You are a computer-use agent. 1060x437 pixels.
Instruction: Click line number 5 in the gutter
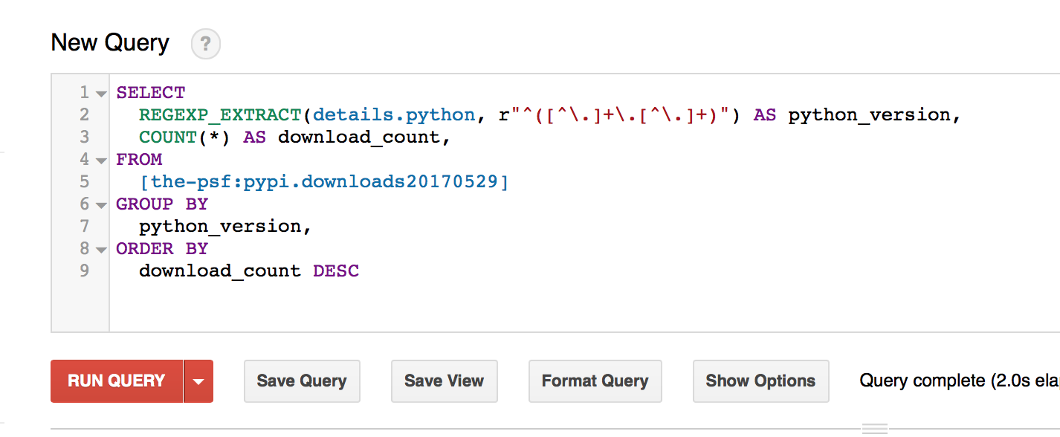(84, 181)
